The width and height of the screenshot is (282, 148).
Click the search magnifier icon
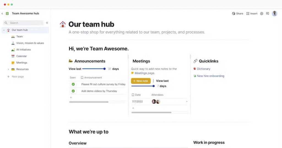click(x=6, y=23)
